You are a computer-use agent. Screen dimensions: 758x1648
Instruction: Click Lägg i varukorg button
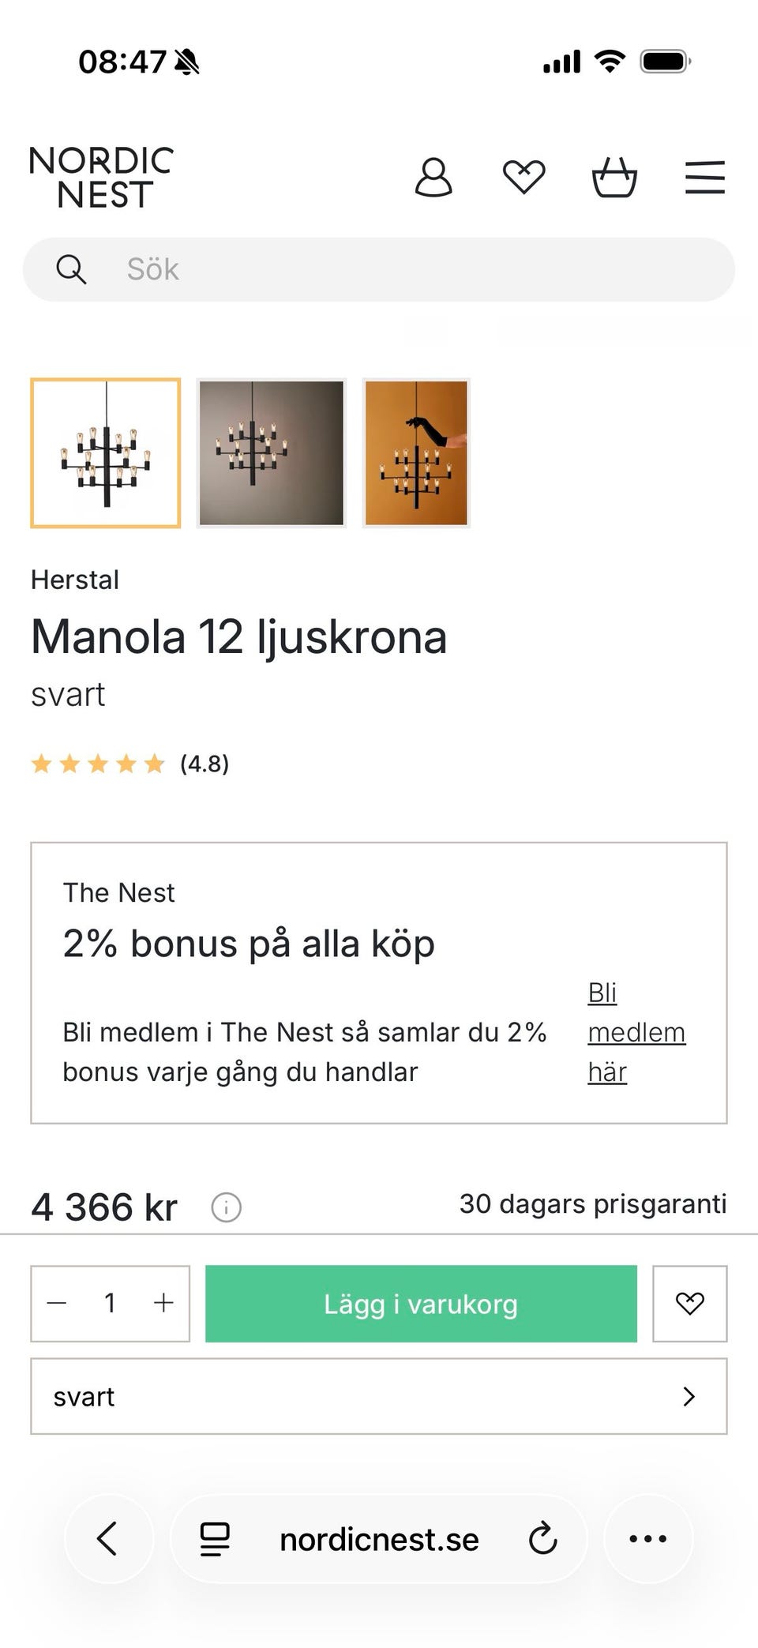421,1304
